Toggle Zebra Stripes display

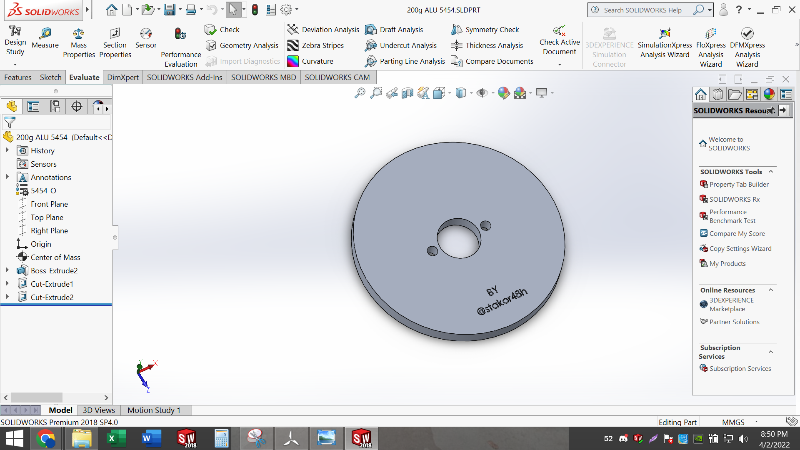316,45
